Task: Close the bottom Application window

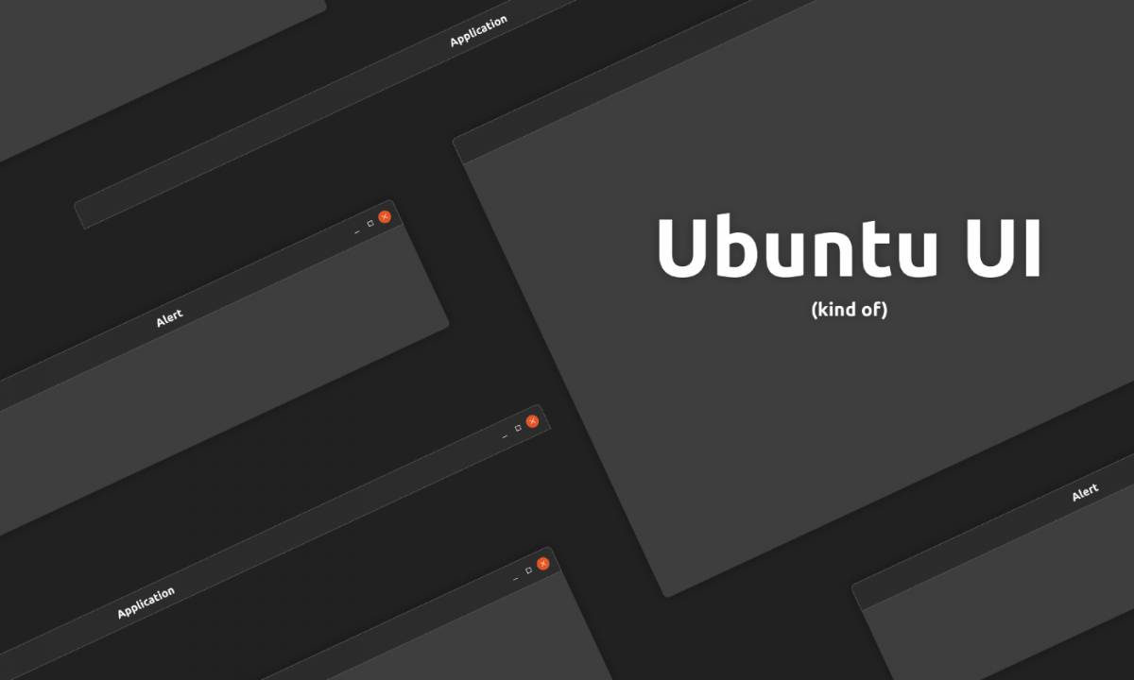Action: pos(542,564)
